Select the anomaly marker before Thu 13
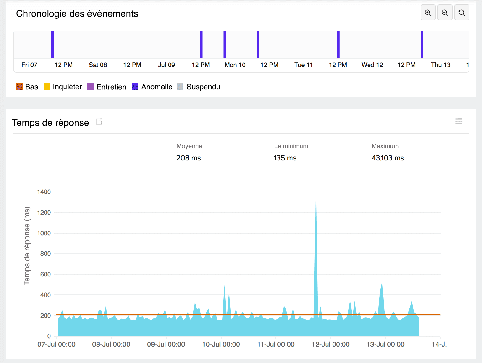The image size is (482, 363). pos(422,45)
